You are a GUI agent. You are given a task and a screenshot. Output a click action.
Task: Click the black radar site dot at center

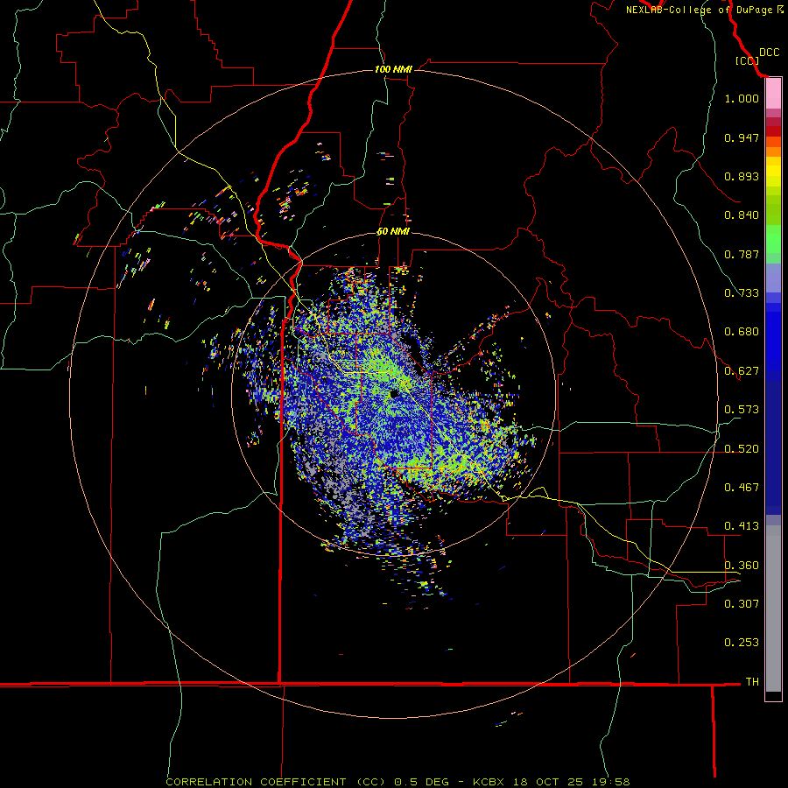pyautogui.click(x=394, y=393)
